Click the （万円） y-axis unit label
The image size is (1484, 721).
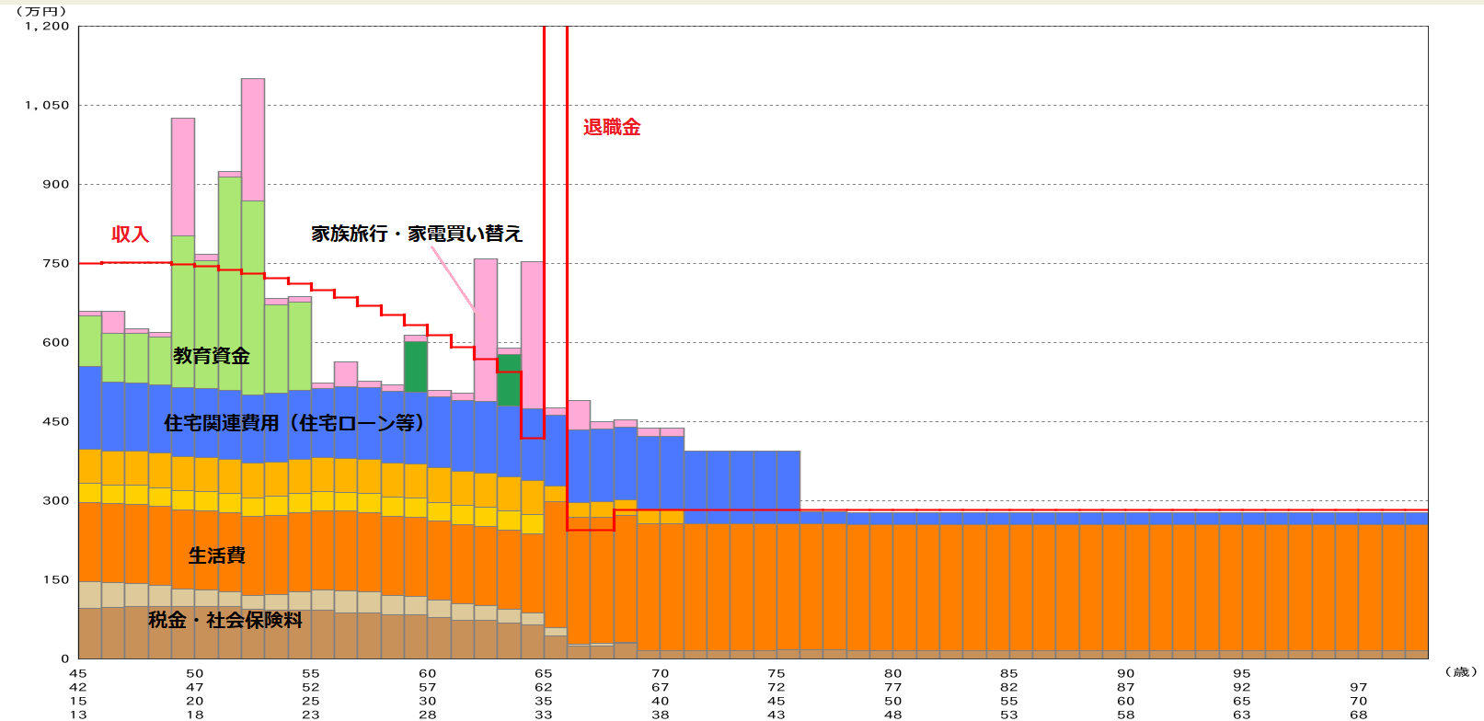(42, 10)
